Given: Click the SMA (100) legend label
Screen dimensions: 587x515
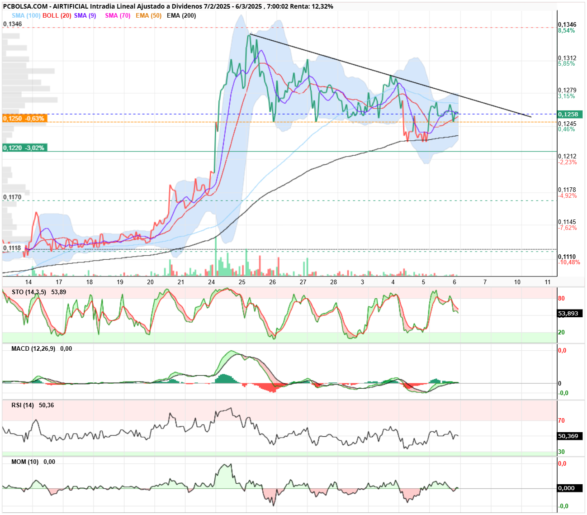Looking at the screenshot, I should click(26, 15).
